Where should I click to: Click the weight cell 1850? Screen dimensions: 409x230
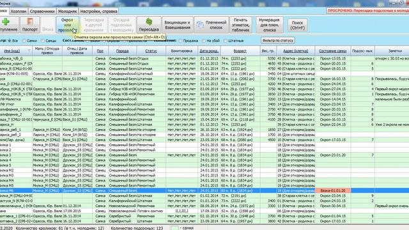268,130
